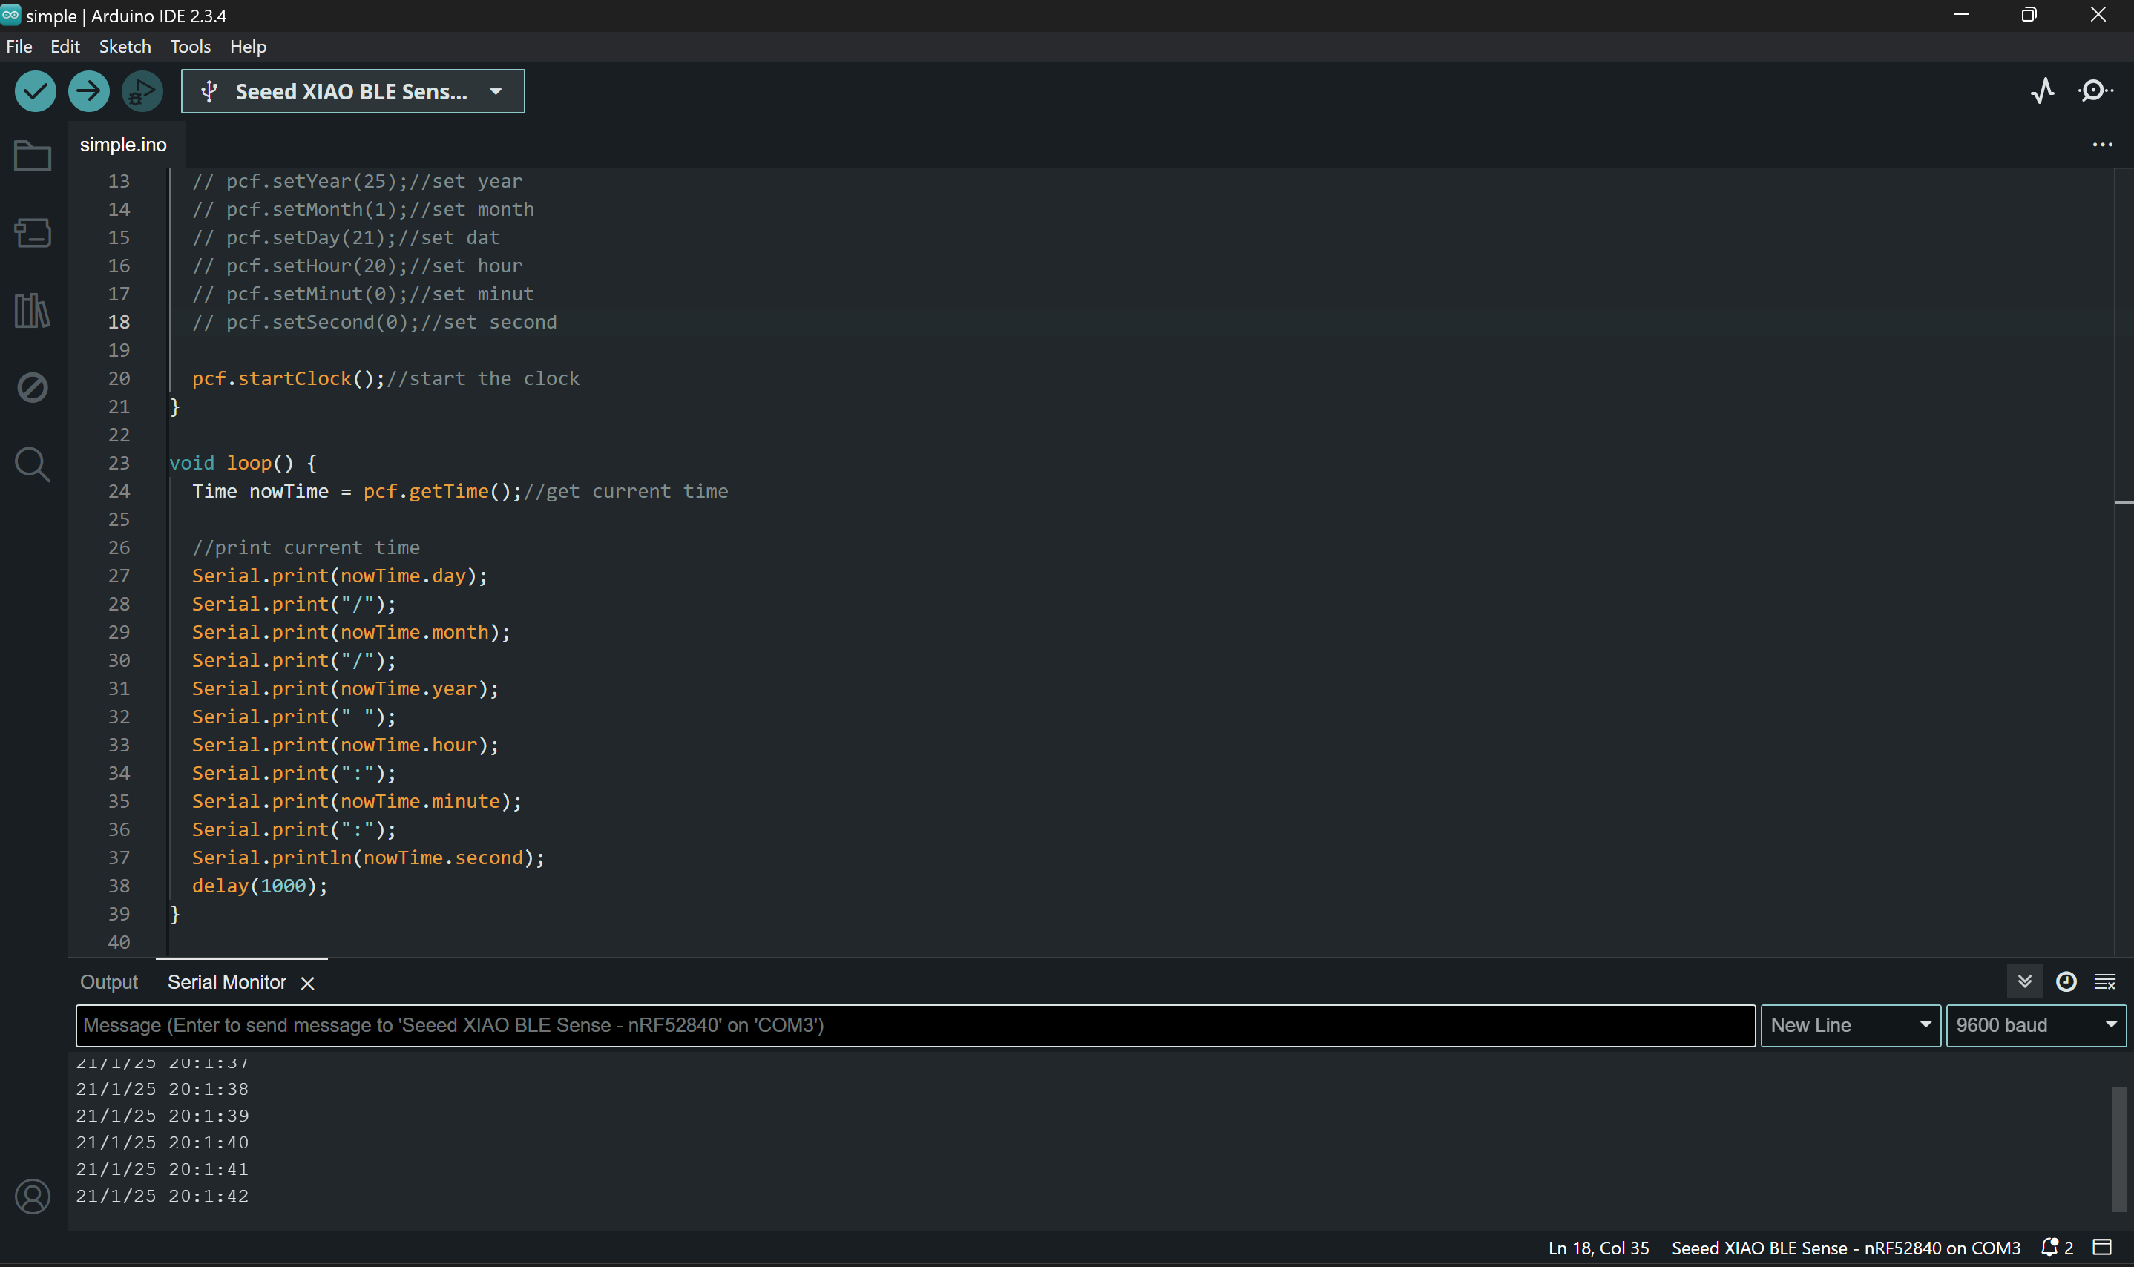Click on the pcf.startClock() line
2134x1267 pixels.
[385, 378]
